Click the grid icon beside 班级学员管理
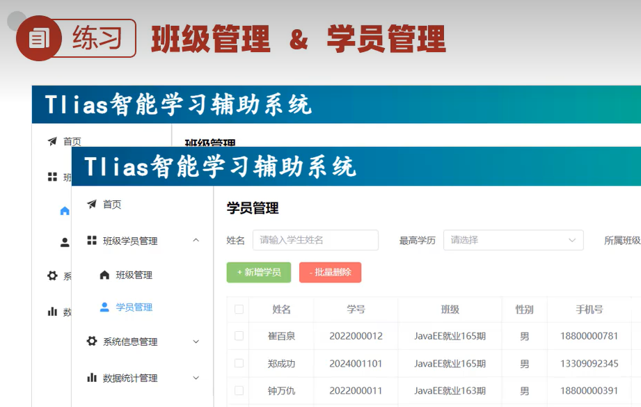 (92, 241)
